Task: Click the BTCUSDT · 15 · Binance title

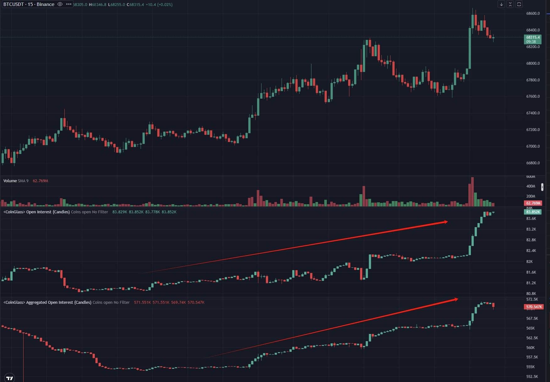Action: [29, 4]
